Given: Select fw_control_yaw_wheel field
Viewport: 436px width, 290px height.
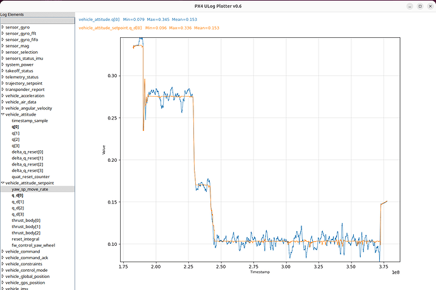Looking at the screenshot, I should [x=33, y=245].
